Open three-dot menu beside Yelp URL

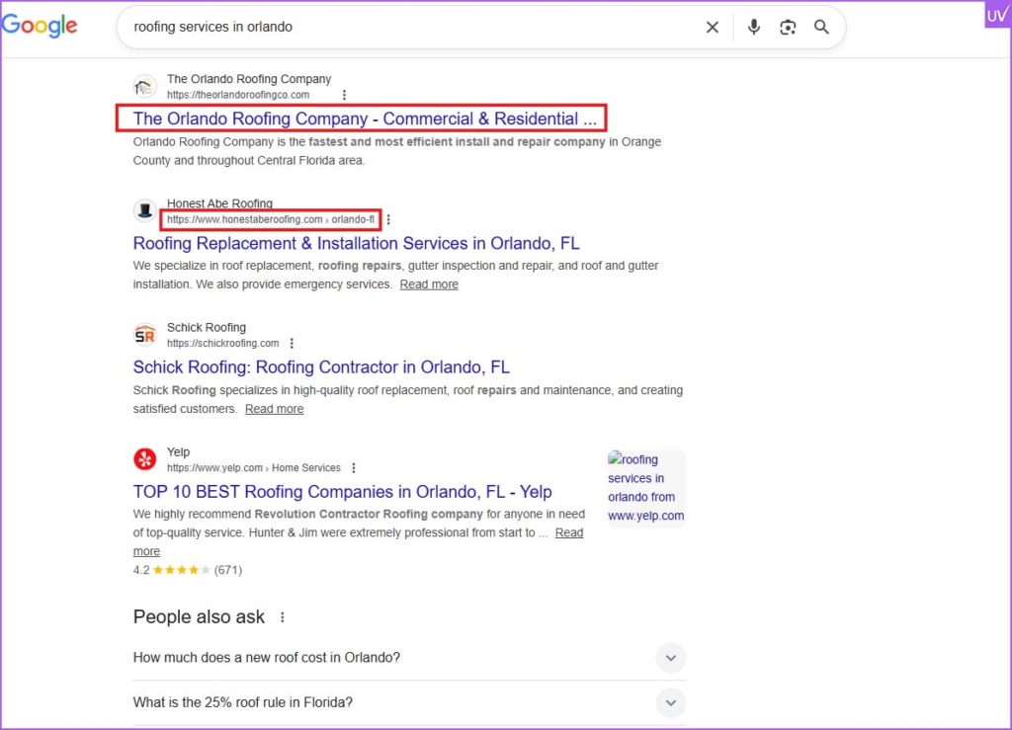[x=354, y=468]
